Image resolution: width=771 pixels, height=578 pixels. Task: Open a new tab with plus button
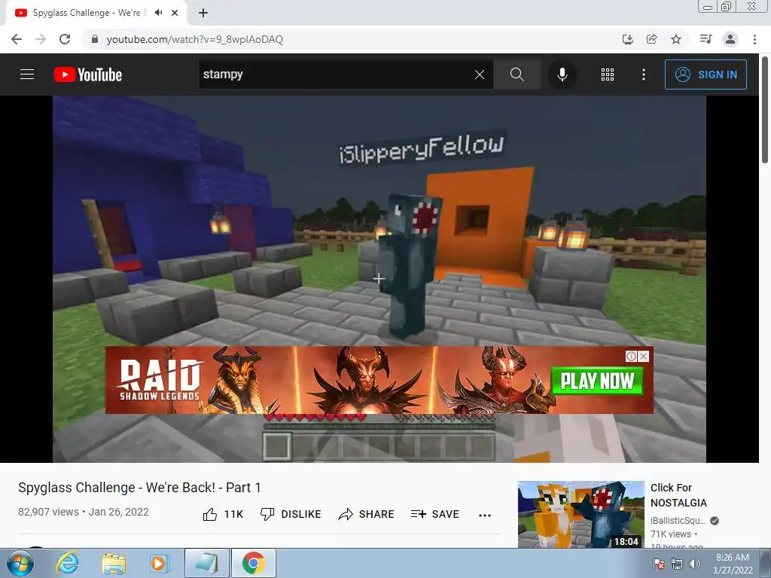[x=203, y=13]
